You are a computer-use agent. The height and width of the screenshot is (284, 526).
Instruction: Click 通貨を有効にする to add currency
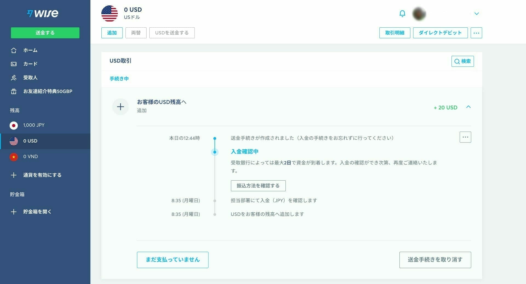click(42, 175)
